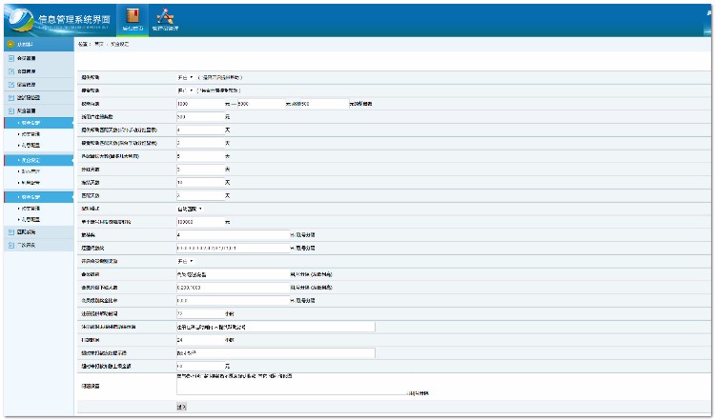
Task: Click the 提交 submit button below the form
Action: 181,406
